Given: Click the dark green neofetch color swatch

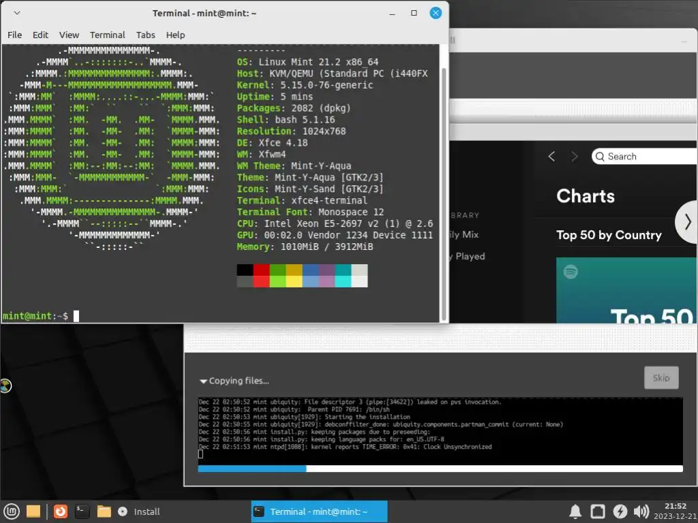Looking at the screenshot, I should [x=278, y=270].
